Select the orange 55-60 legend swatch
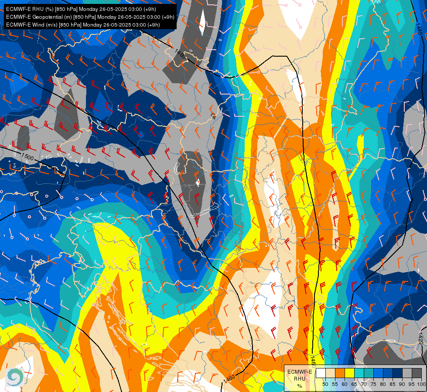Viewport: 427px width, 392px height. point(340,373)
